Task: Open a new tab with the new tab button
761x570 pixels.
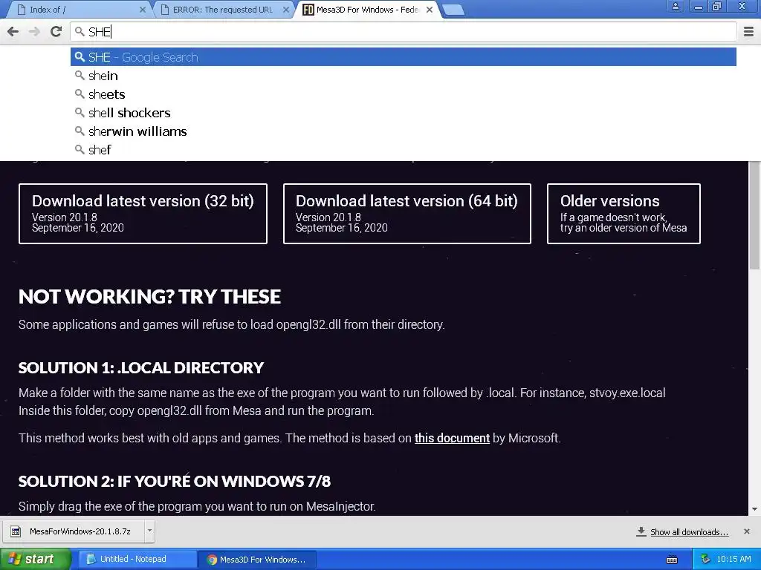Action: click(x=454, y=10)
